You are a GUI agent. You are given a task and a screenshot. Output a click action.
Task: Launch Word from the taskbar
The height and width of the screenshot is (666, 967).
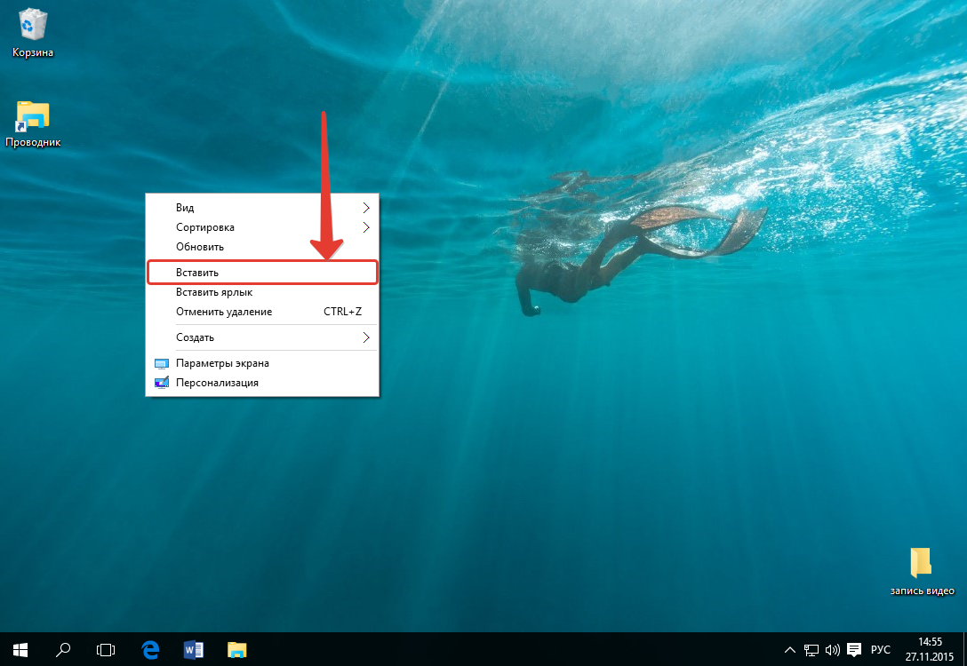pos(194,650)
